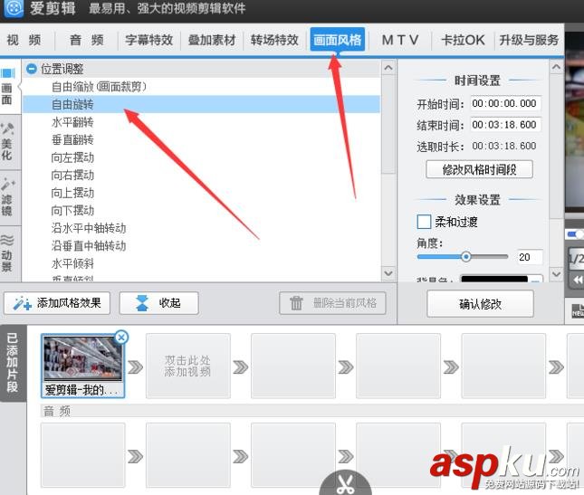
Task: Switch to 字幕特效 tab
Action: tap(149, 40)
